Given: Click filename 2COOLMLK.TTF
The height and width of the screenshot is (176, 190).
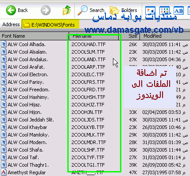Looking at the screenshot, I should [88, 135].
